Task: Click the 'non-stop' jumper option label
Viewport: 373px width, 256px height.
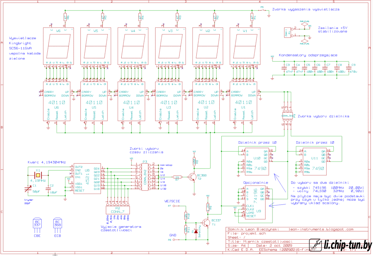Action: (166, 165)
